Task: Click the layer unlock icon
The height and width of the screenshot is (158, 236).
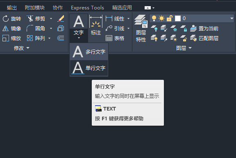Action: point(184,38)
